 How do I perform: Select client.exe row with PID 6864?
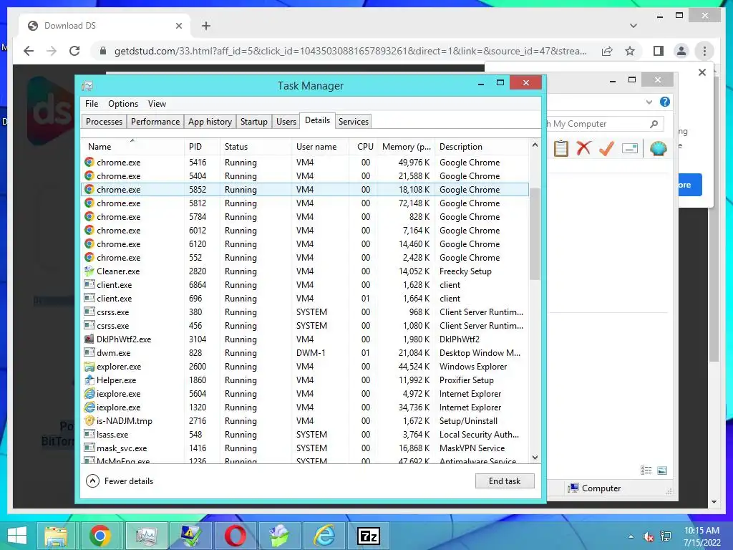(x=305, y=285)
